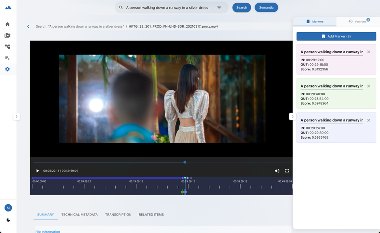Click the search filter options icon
Image resolution: width=380 pixels, height=233 pixels.
(x=219, y=7)
